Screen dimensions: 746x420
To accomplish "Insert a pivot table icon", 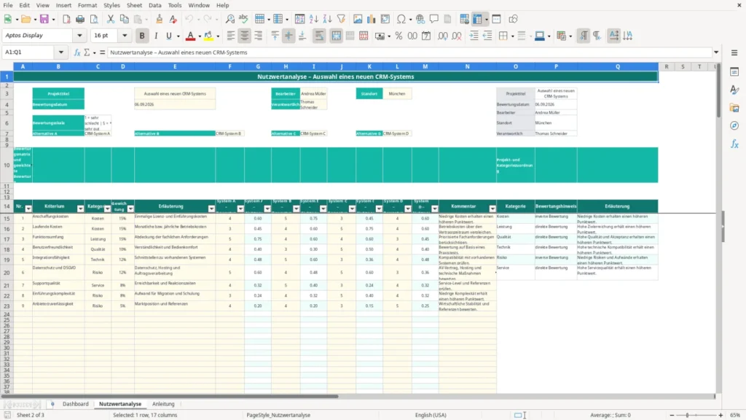I will point(385,19).
